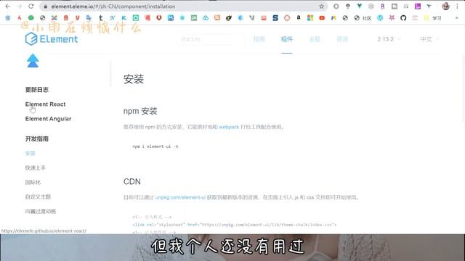Image resolution: width=465 pixels, height=261 pixels.
Task: Follow the webpack link
Action: click(229, 127)
